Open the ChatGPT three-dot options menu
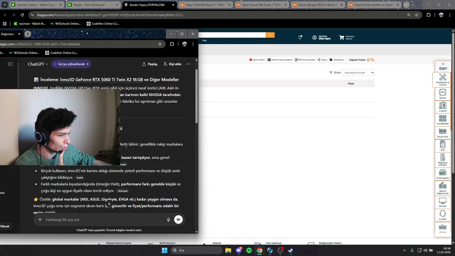 point(188,64)
